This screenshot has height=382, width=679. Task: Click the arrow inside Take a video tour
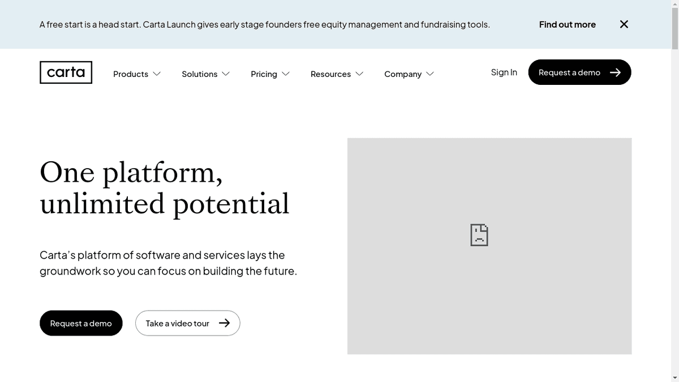[x=225, y=323]
